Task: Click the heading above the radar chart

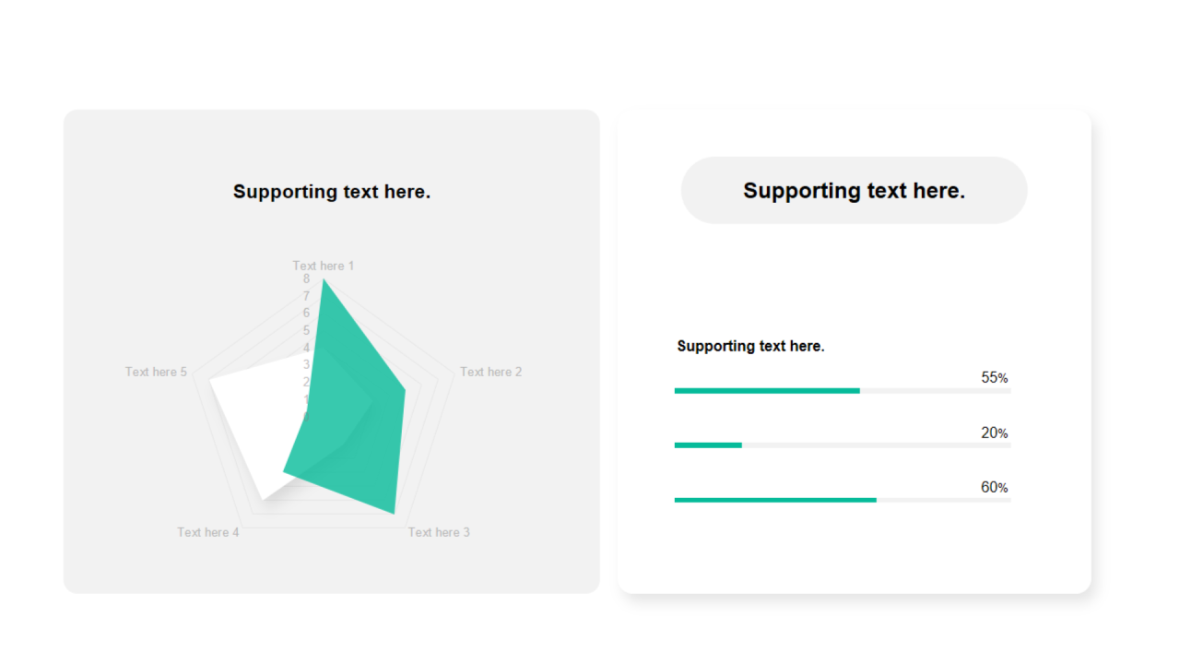Action: 332,192
